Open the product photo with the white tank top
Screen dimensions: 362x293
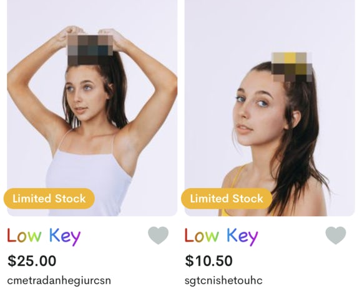92,108
